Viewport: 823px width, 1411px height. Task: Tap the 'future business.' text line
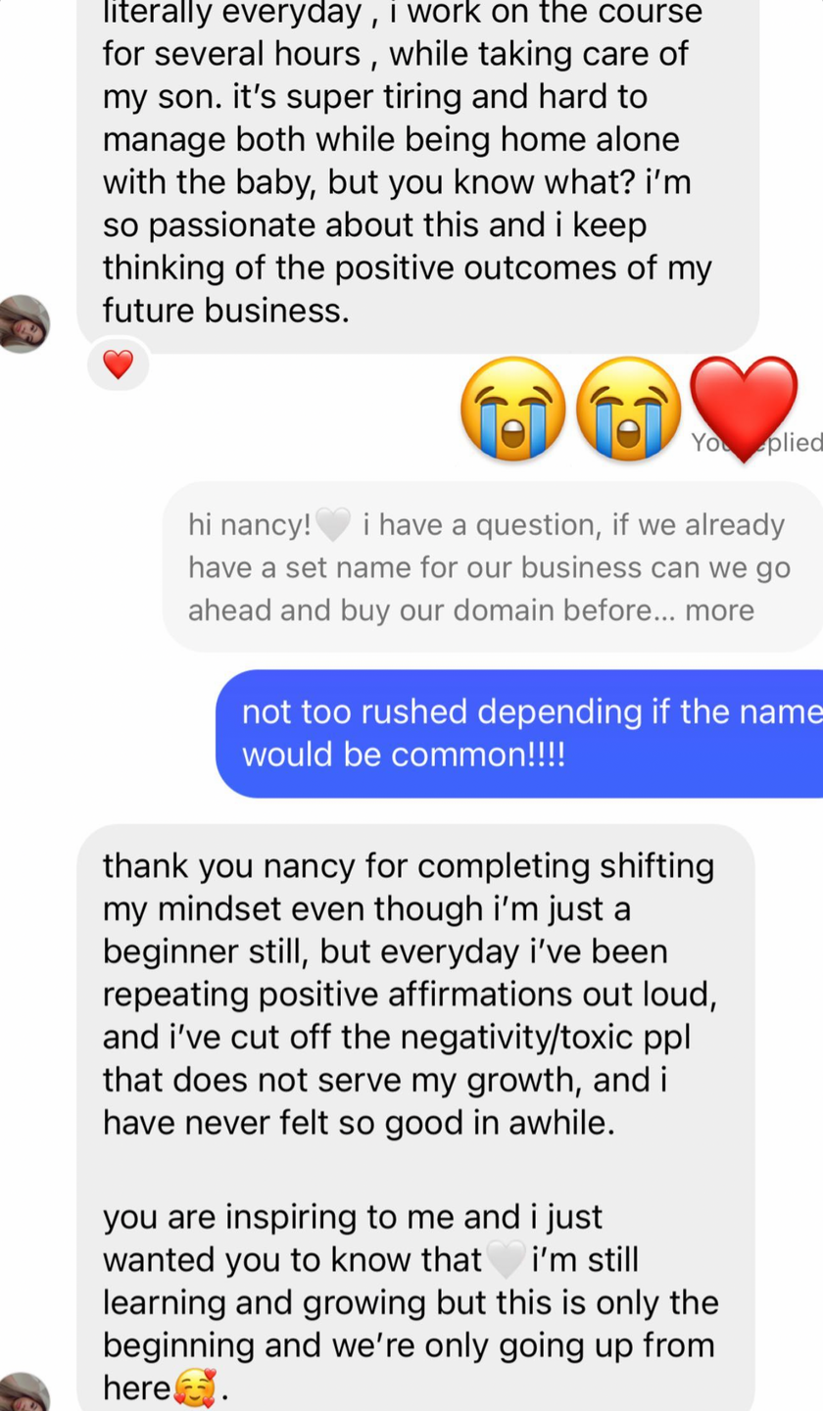[226, 311]
